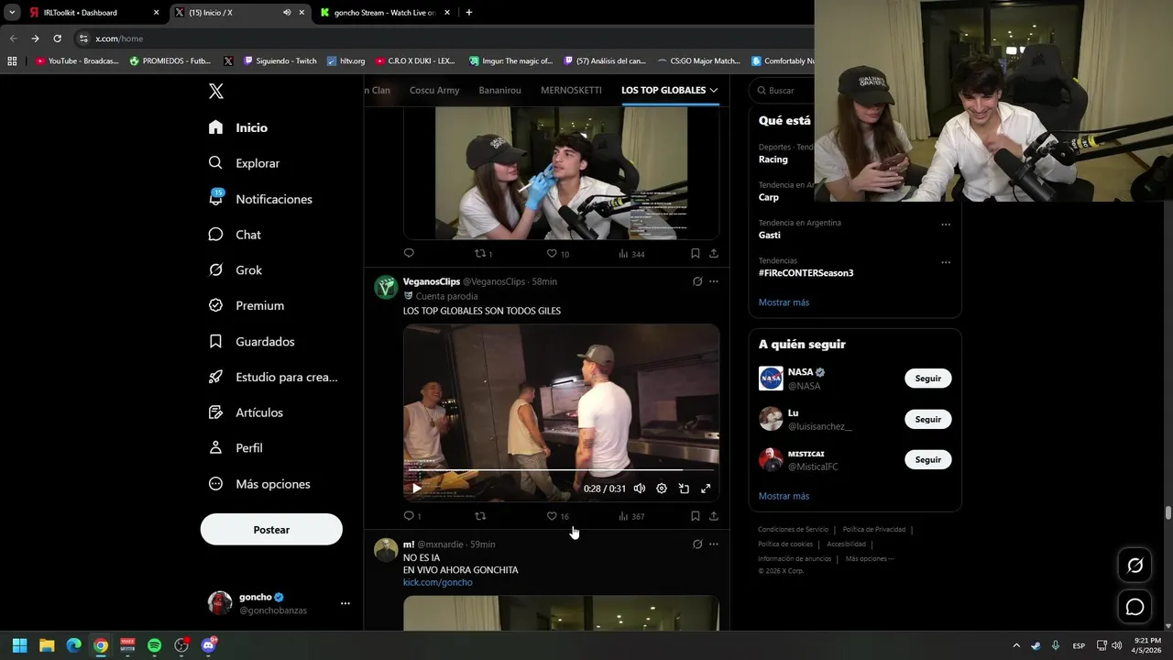The image size is (1173, 660).
Task: Open Notificaciones with 15 badge
Action: [x=260, y=199]
